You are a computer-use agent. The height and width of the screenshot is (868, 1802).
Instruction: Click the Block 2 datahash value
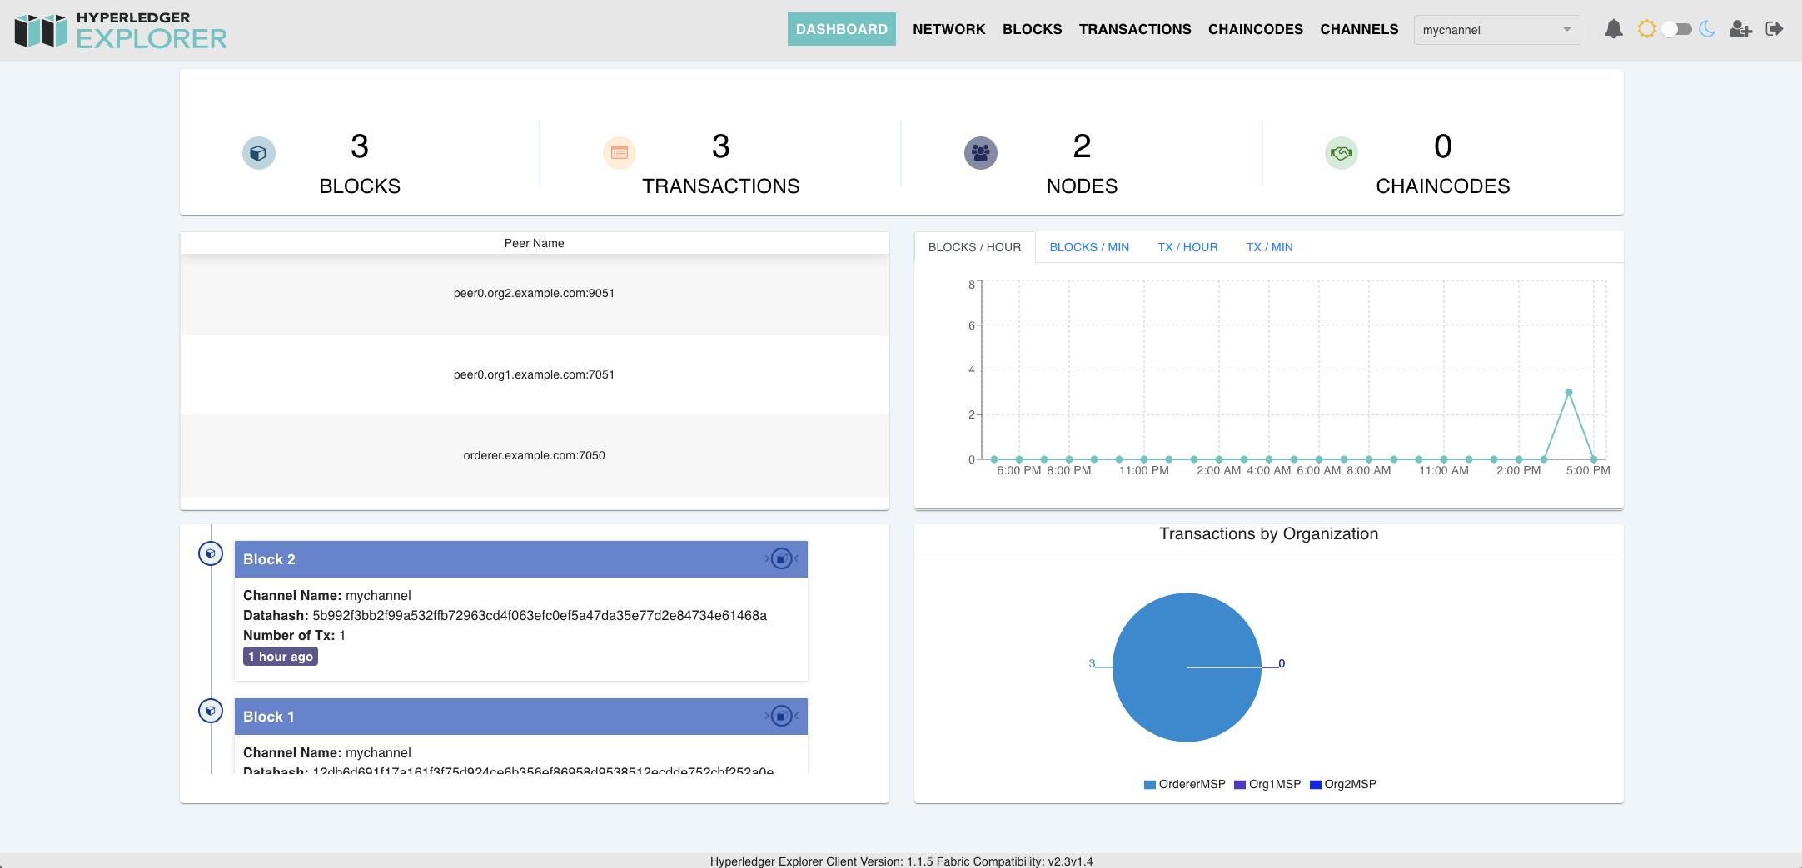pyautogui.click(x=540, y=616)
